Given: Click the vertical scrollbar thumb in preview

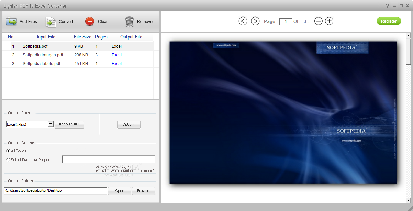Looking at the screenshot, I should click(408, 51).
